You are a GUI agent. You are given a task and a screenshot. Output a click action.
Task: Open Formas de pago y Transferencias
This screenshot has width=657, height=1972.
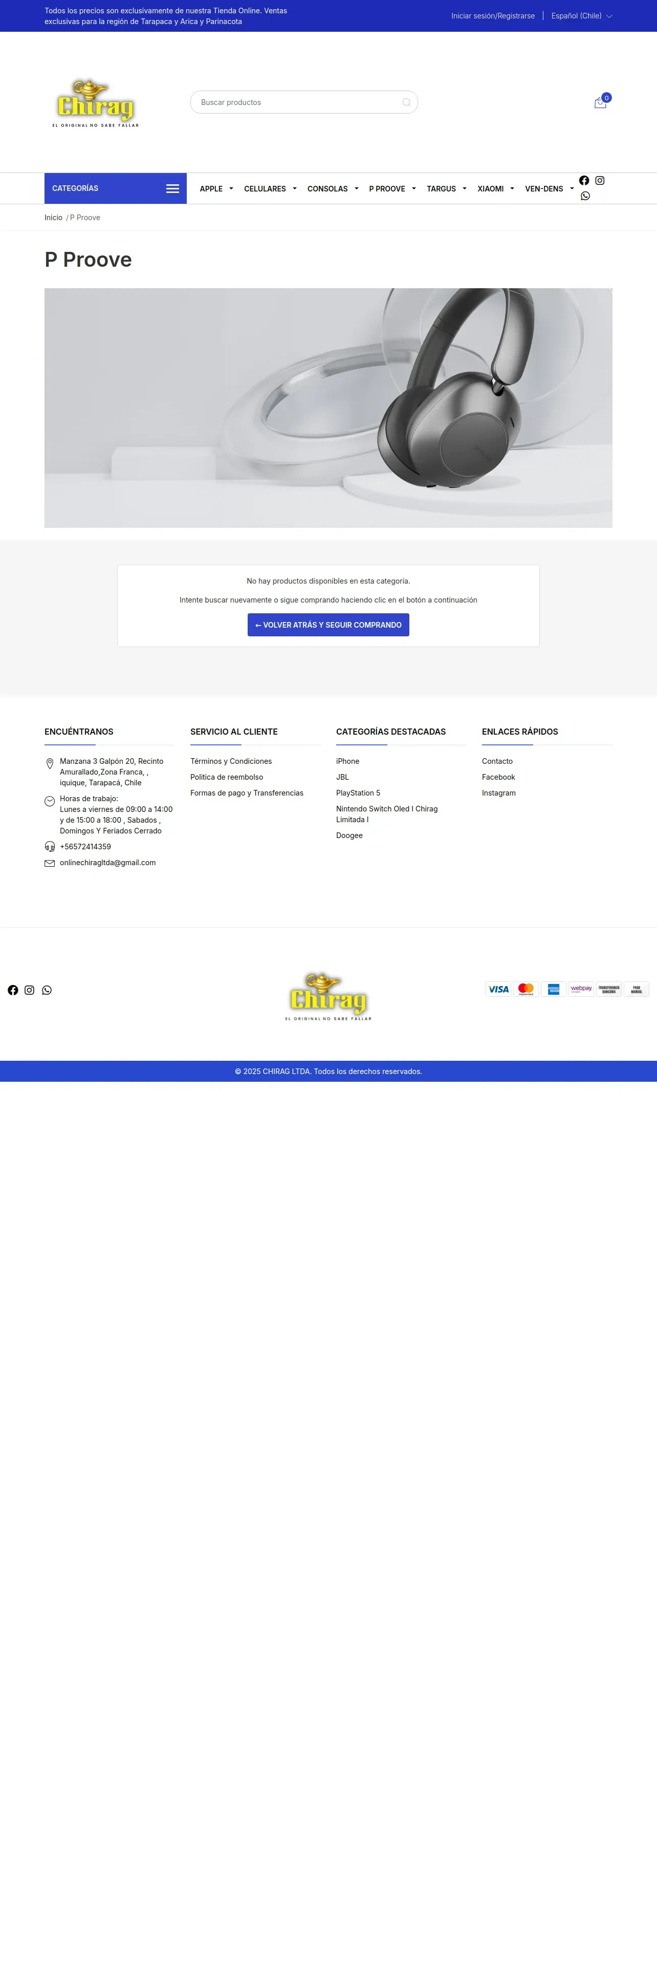(247, 793)
